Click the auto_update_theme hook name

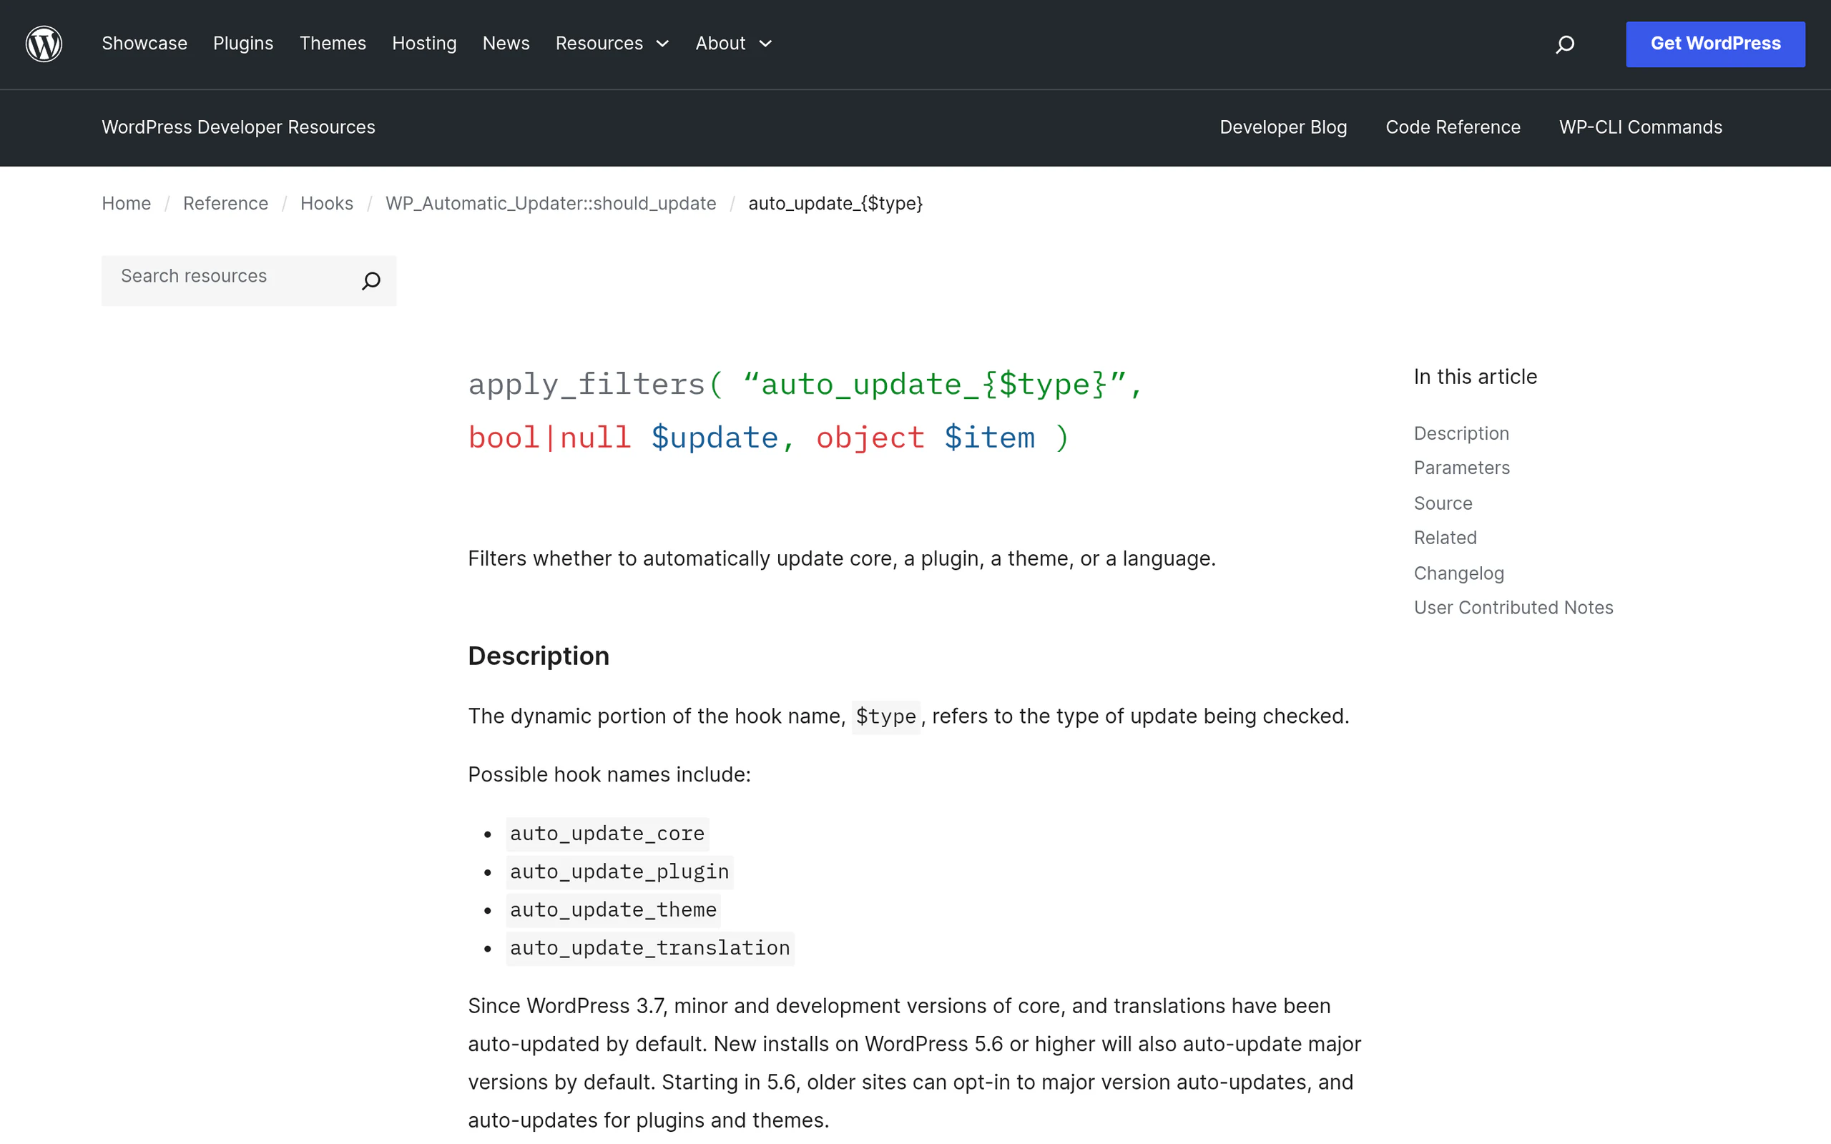tap(613, 909)
